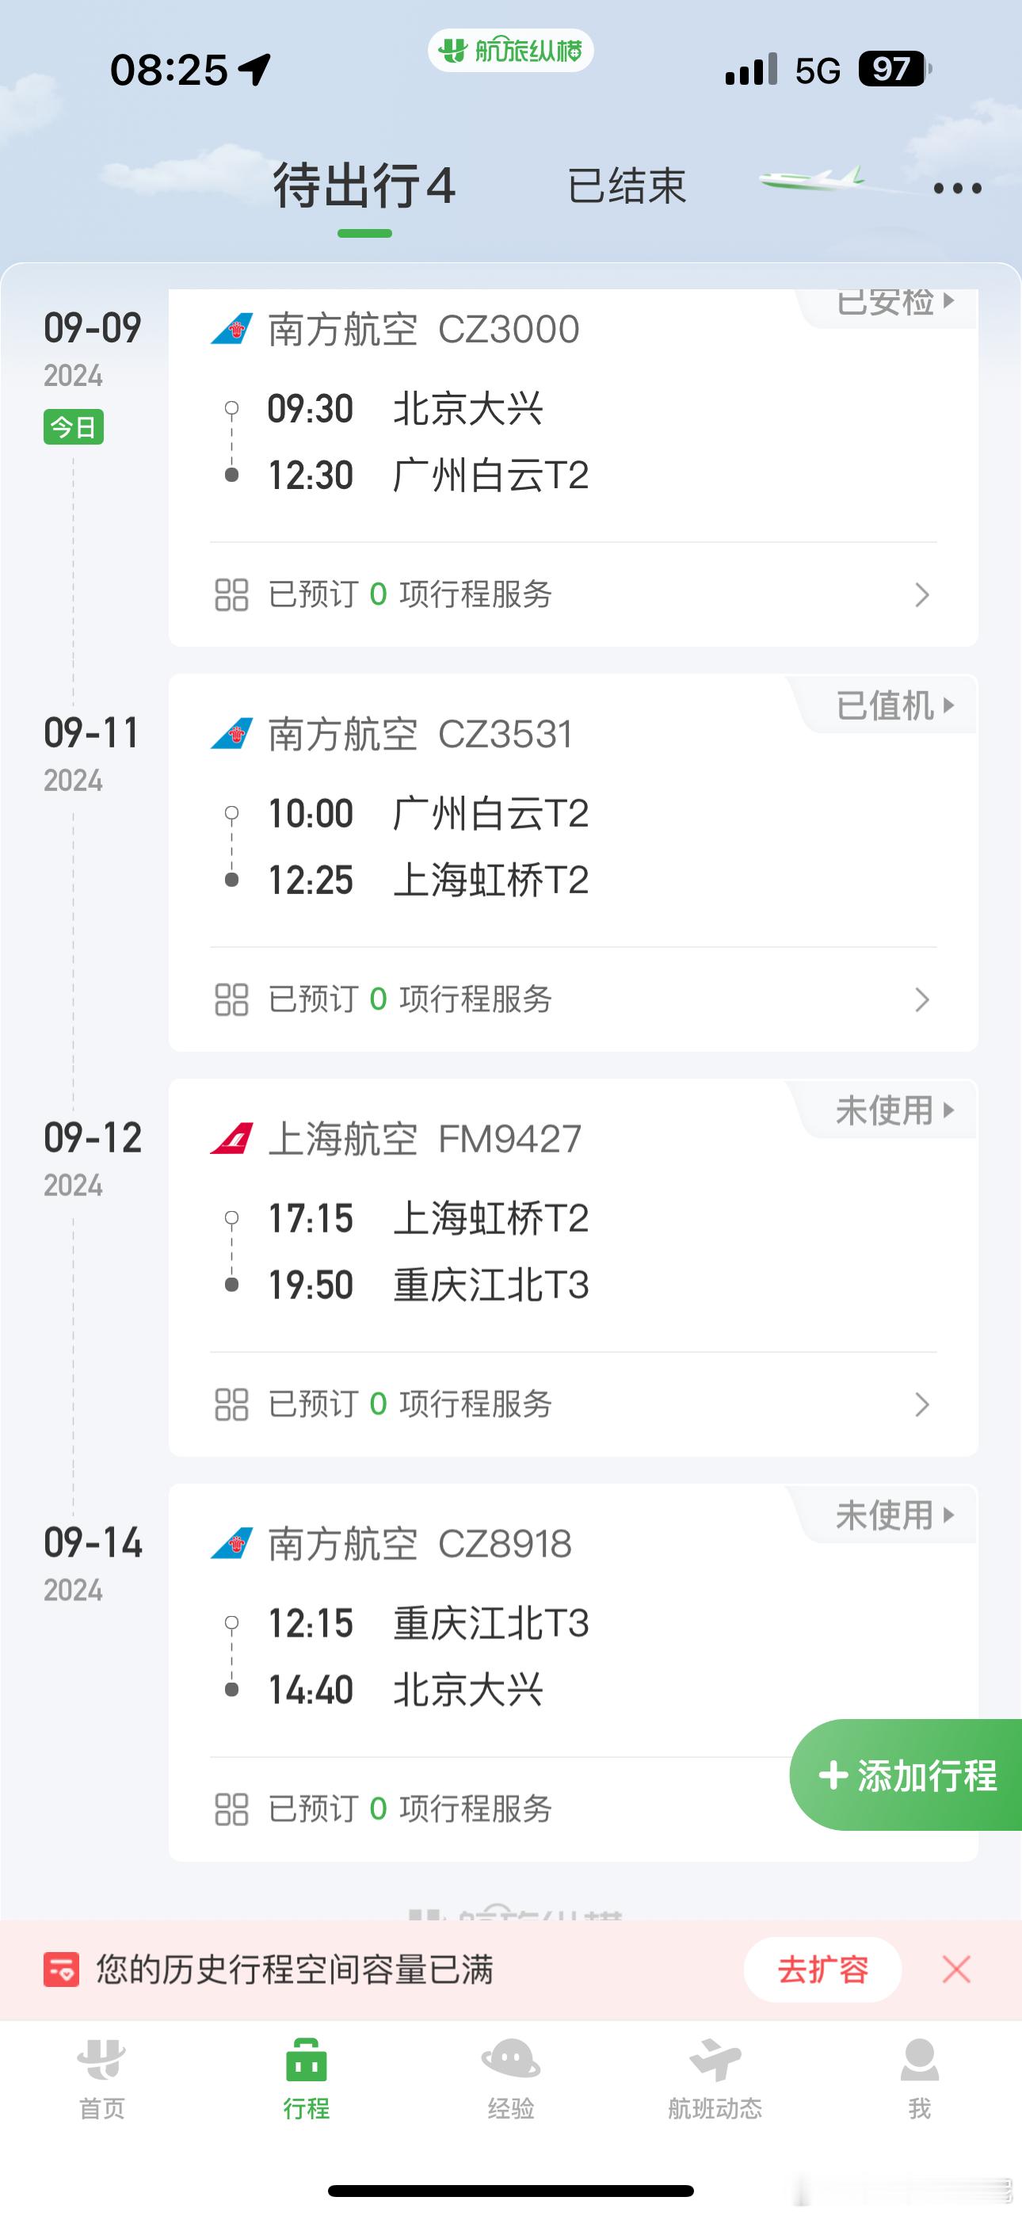This screenshot has height=2216, width=1022.
Task: Dismiss the storage-full banner with X
Action: point(956,1968)
